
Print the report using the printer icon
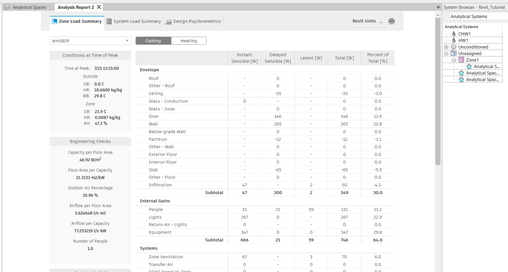(391, 21)
